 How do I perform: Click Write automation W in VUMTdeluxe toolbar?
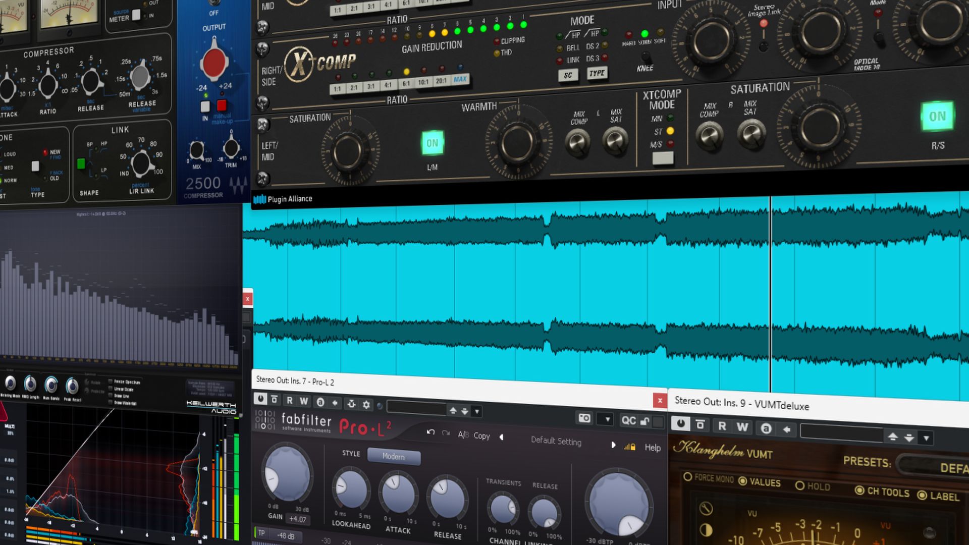coord(742,427)
